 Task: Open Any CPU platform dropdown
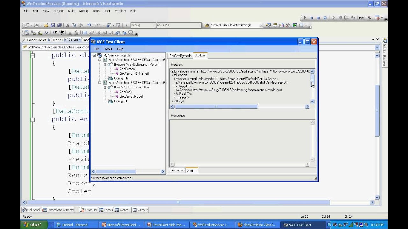[x=200, y=25]
